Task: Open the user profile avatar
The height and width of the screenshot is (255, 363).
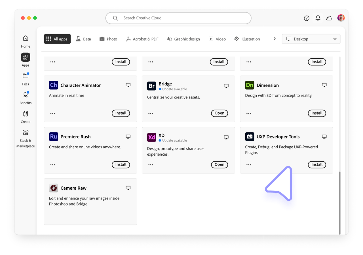Action: 341,18
